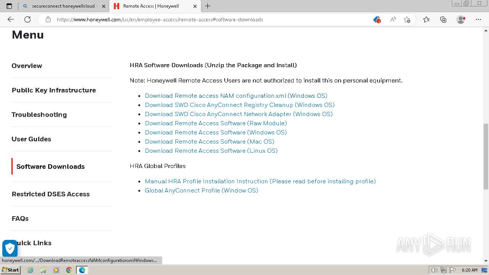Download Remote Access Software for Linux OS
The height and width of the screenshot is (275, 489).
tap(211, 151)
